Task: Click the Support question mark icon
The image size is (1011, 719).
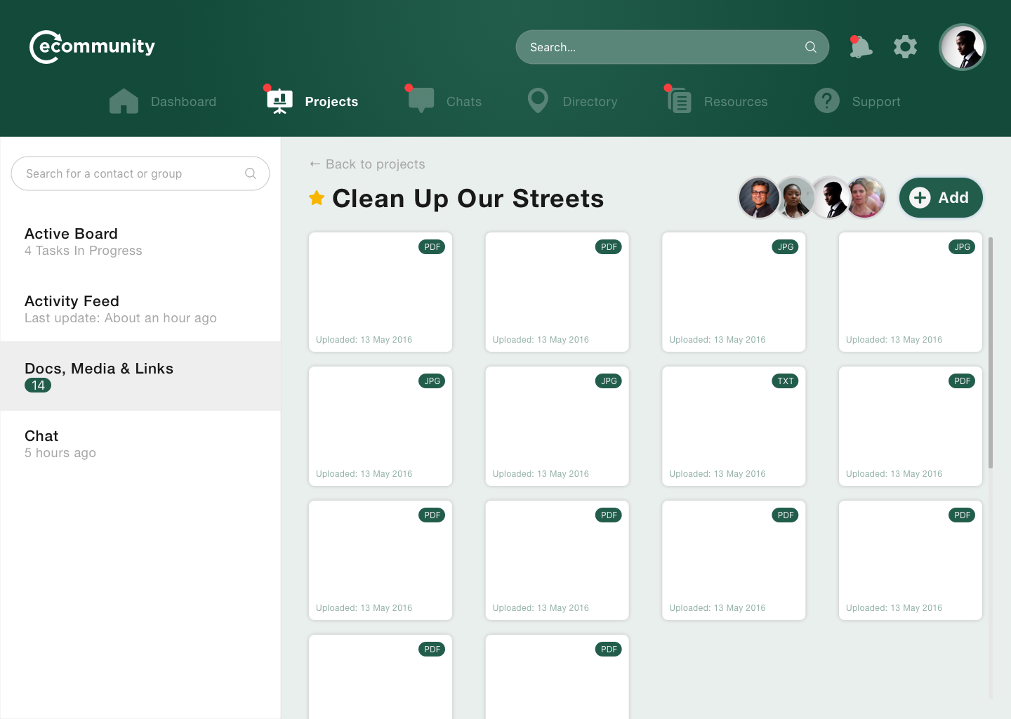Action: tap(827, 101)
